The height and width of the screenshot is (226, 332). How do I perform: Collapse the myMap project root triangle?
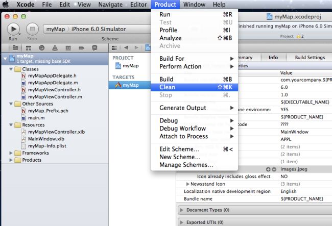[5, 59]
